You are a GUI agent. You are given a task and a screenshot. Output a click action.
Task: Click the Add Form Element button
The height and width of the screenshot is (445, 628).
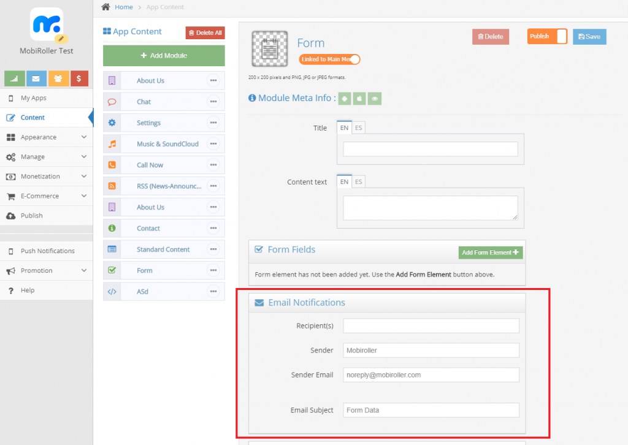click(x=490, y=253)
